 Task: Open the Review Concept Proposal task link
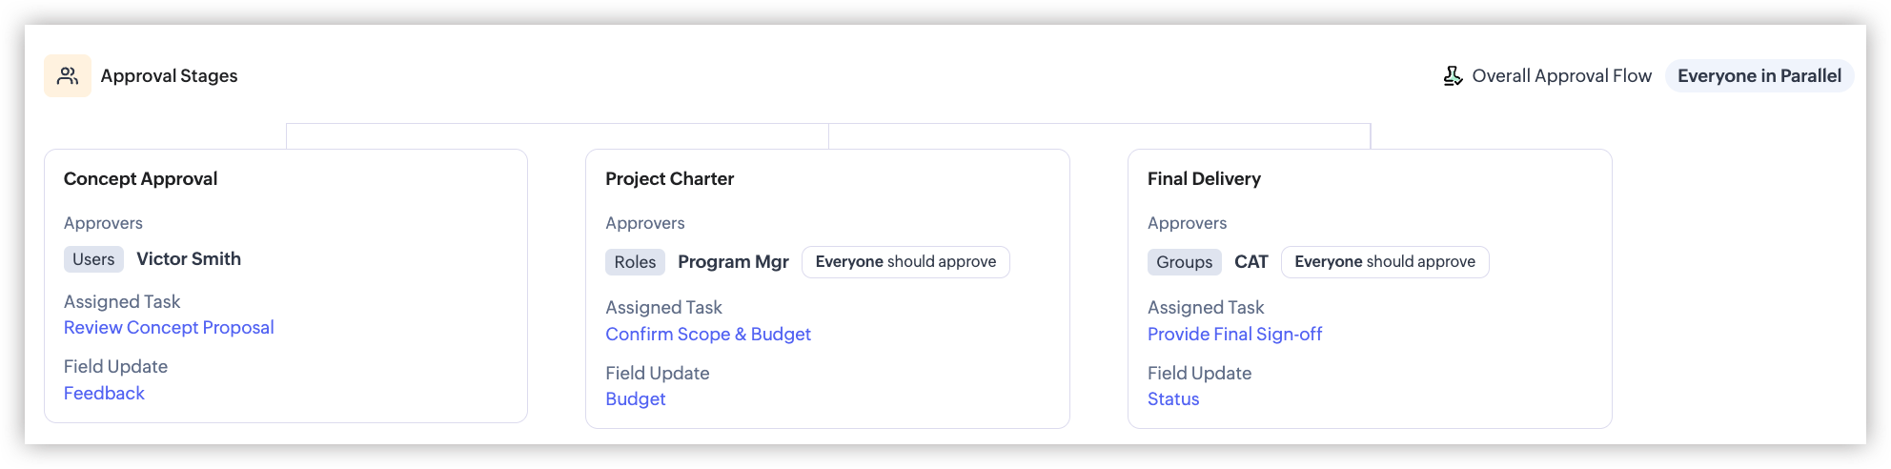(x=169, y=327)
